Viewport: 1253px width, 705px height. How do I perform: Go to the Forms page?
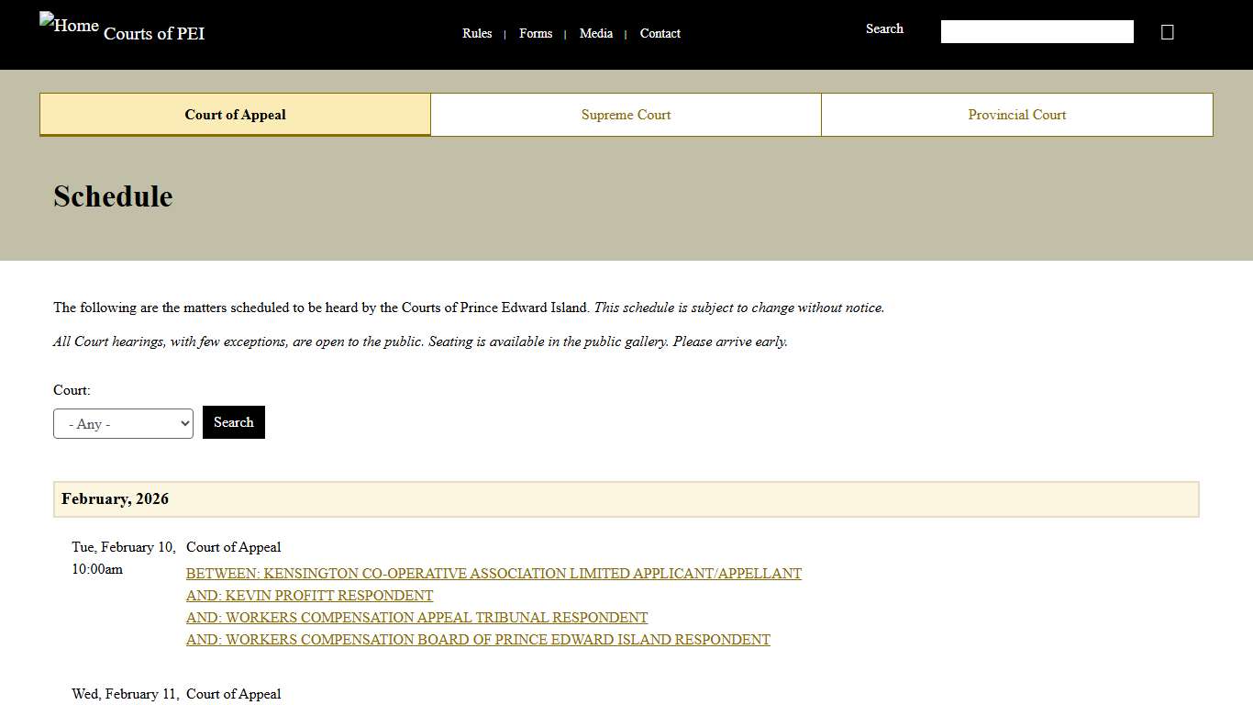(536, 33)
